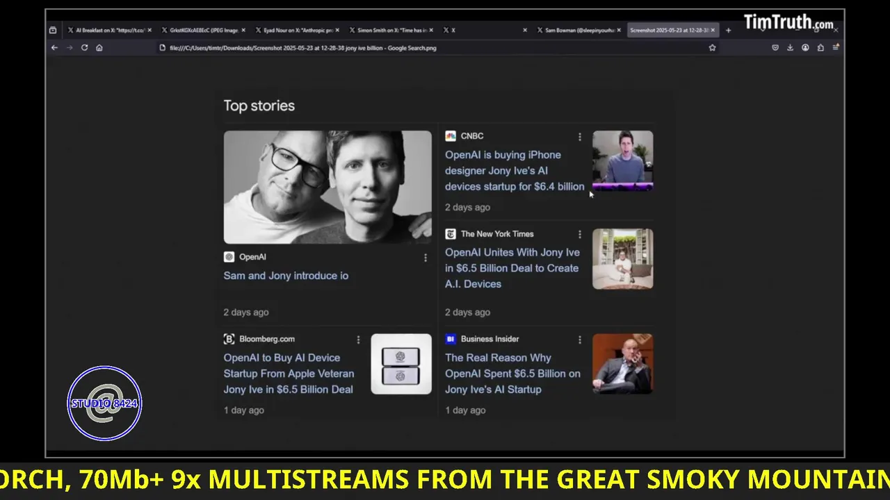Open the extensions icon in toolbar
The width and height of the screenshot is (890, 500).
click(820, 48)
